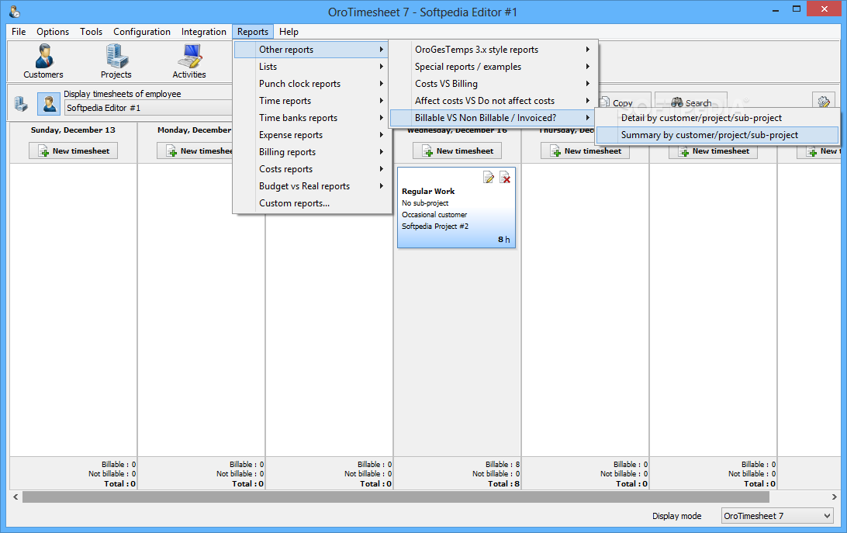This screenshot has height=533, width=847.
Task: Click 'No sub-project' text in card
Action: (425, 203)
